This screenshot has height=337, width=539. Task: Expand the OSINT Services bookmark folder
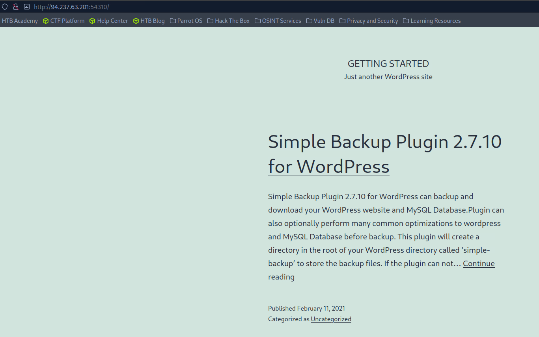click(278, 21)
